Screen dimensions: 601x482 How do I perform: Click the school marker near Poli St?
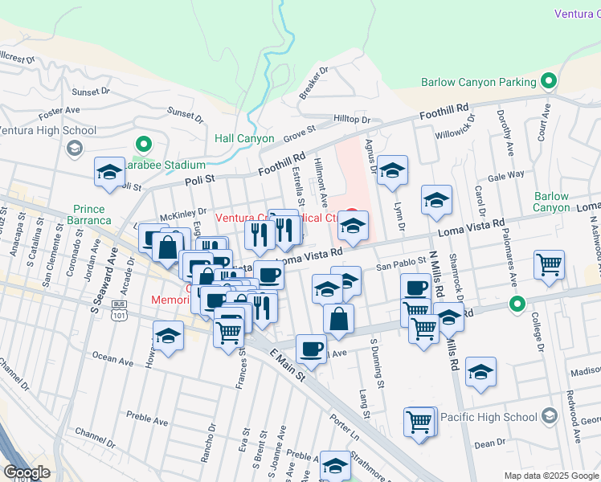109,174
